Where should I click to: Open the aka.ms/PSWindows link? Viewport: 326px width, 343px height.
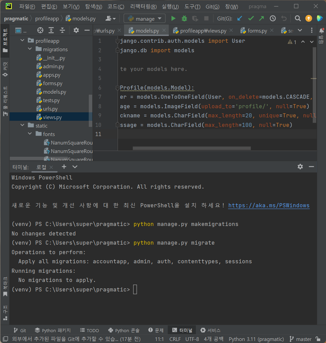(x=269, y=205)
